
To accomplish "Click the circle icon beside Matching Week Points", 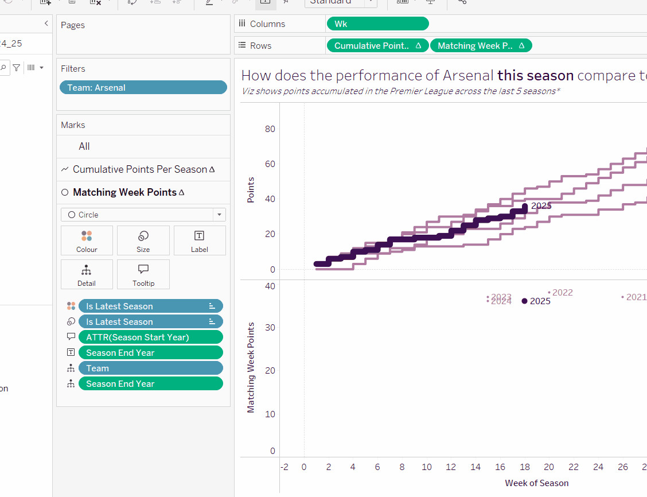I will pyautogui.click(x=65, y=192).
